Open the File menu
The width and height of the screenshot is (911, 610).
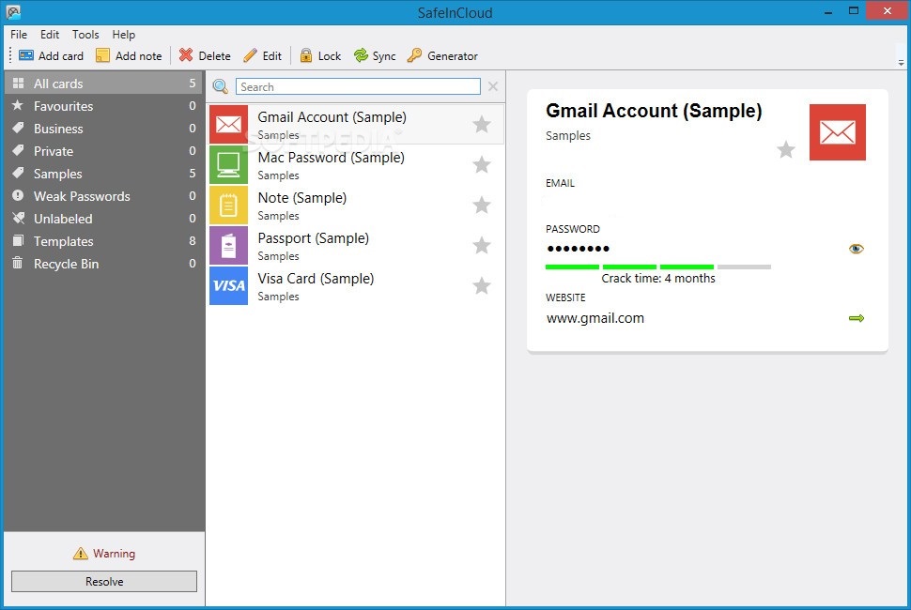[19, 34]
